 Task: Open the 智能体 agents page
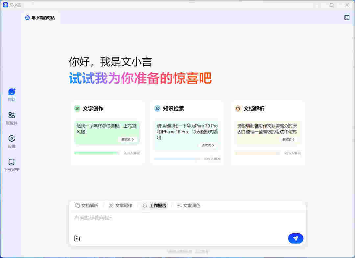(x=12, y=118)
